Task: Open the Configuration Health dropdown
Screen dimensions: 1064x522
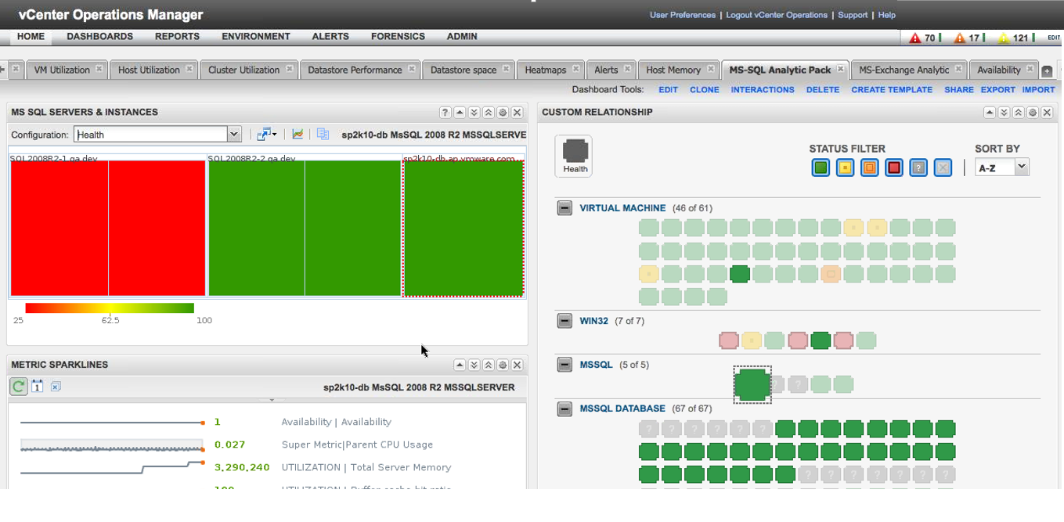Action: point(233,135)
